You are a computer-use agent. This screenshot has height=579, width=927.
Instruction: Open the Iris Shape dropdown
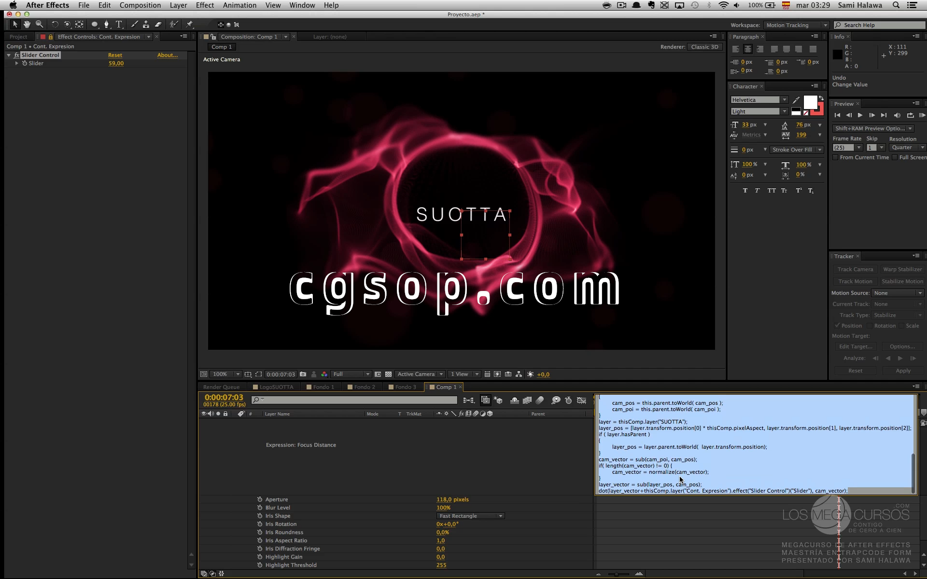470,516
